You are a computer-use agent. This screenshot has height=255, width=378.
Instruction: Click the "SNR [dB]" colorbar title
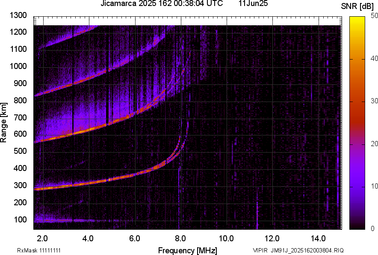(357, 6)
